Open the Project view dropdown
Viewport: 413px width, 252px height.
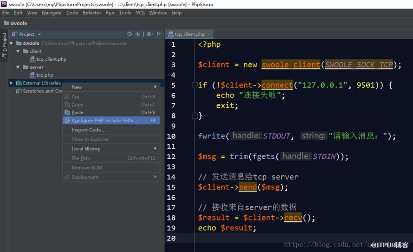point(39,34)
